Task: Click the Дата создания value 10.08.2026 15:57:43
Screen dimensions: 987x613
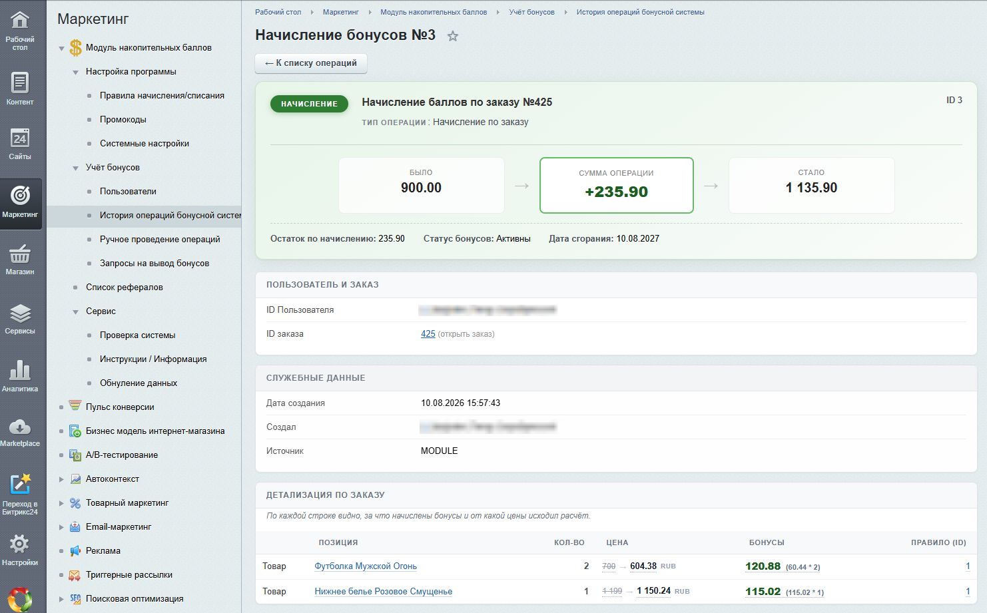Action: click(x=461, y=403)
